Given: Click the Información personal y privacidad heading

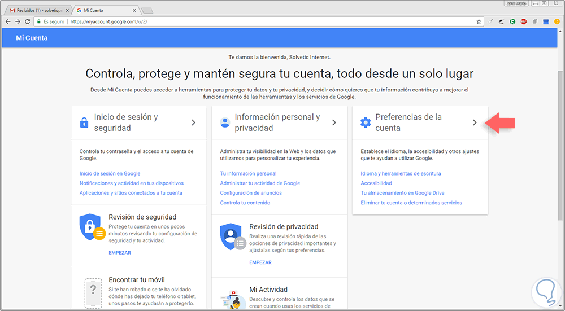Looking at the screenshot, I should point(277,122).
